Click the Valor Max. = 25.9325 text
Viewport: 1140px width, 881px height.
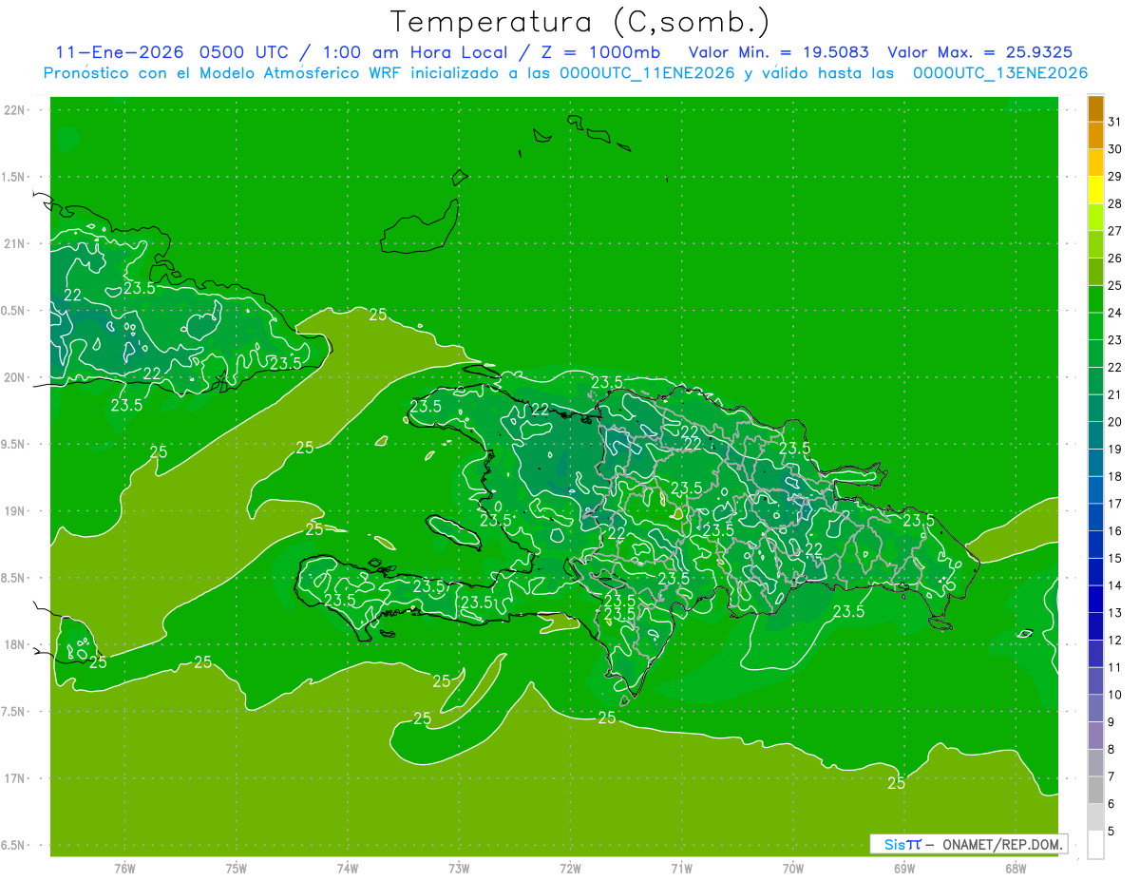click(979, 52)
